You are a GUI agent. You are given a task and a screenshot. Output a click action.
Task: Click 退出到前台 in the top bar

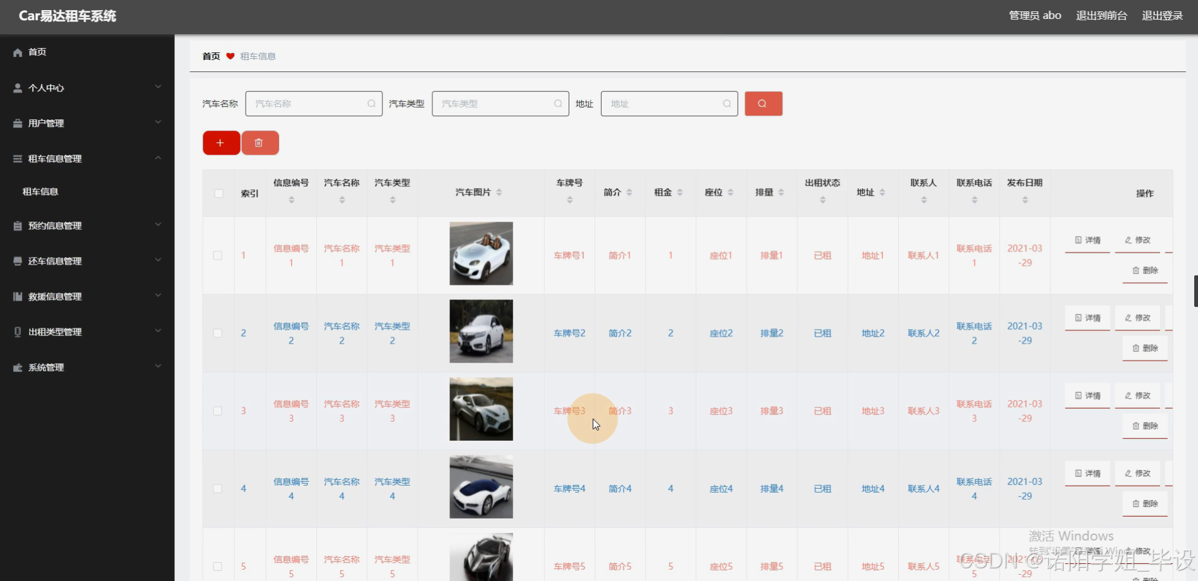click(x=1101, y=15)
